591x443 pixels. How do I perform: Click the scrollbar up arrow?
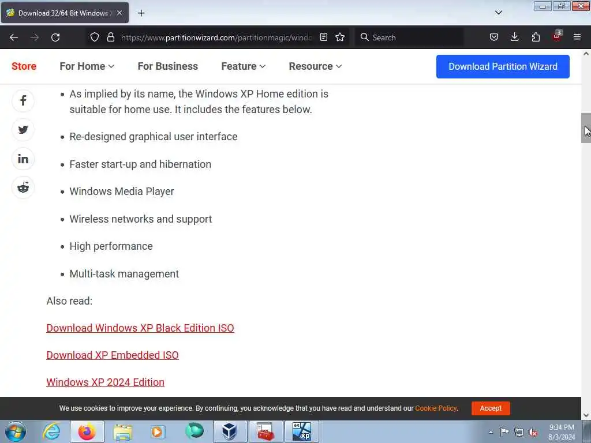click(x=586, y=54)
